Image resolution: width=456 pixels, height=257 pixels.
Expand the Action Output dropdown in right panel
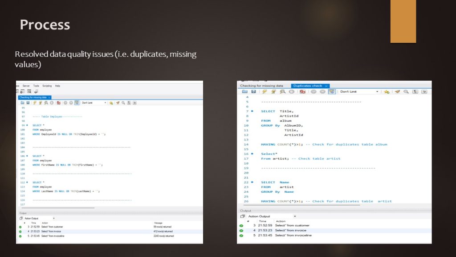click(x=294, y=216)
